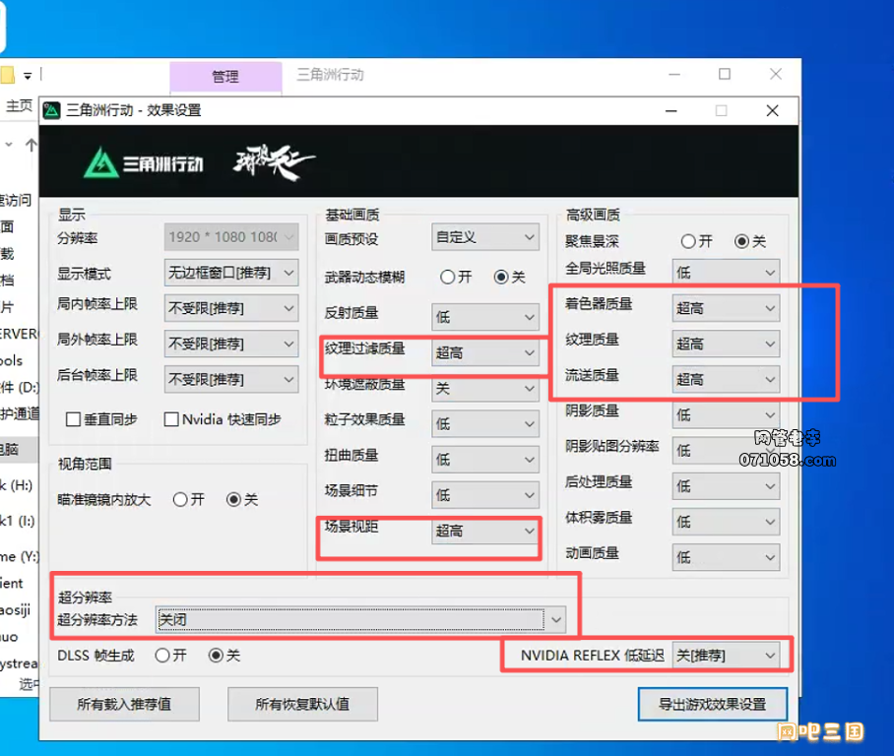Image resolution: width=894 pixels, height=756 pixels.
Task: Expand the 阴影质量 dropdown
Action: [x=725, y=414]
